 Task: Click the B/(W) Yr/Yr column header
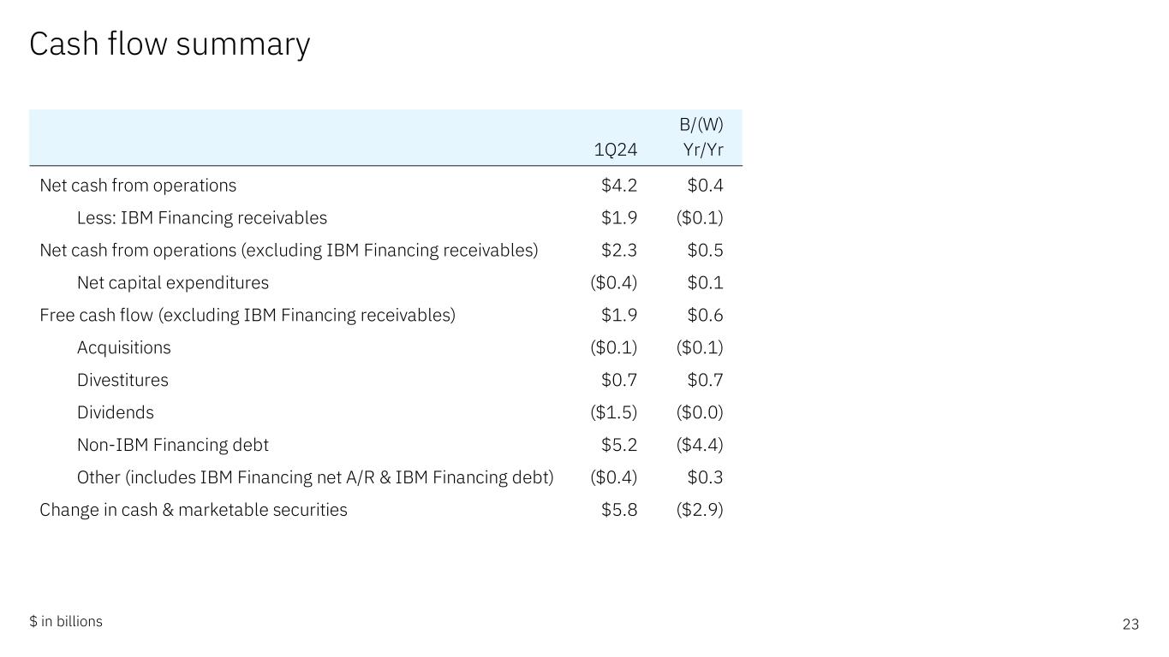click(701, 138)
